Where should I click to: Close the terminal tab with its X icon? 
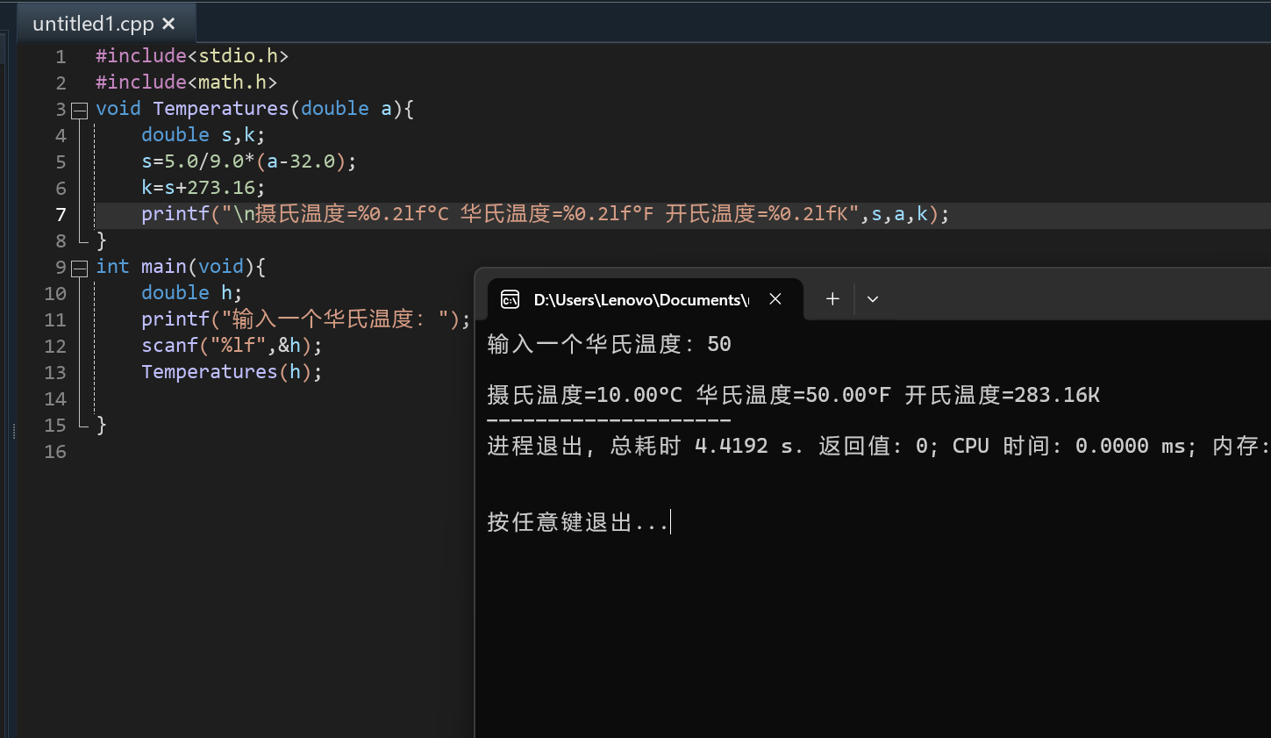(775, 299)
